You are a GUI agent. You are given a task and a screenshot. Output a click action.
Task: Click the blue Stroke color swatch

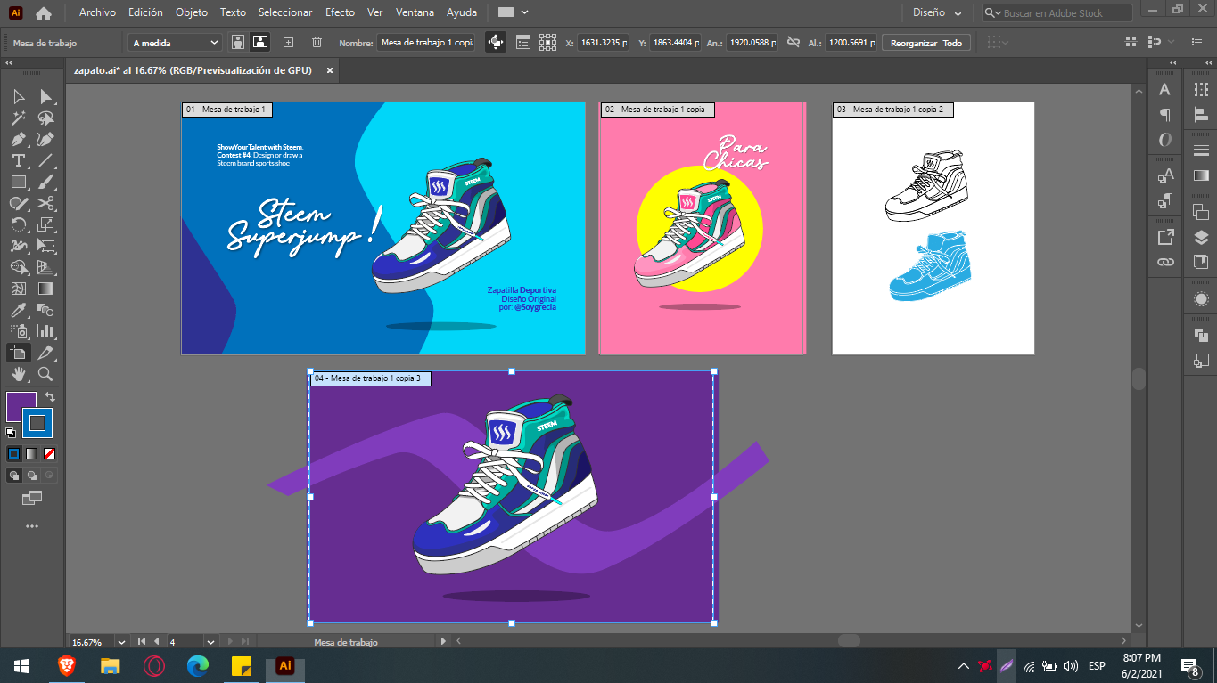(37, 422)
